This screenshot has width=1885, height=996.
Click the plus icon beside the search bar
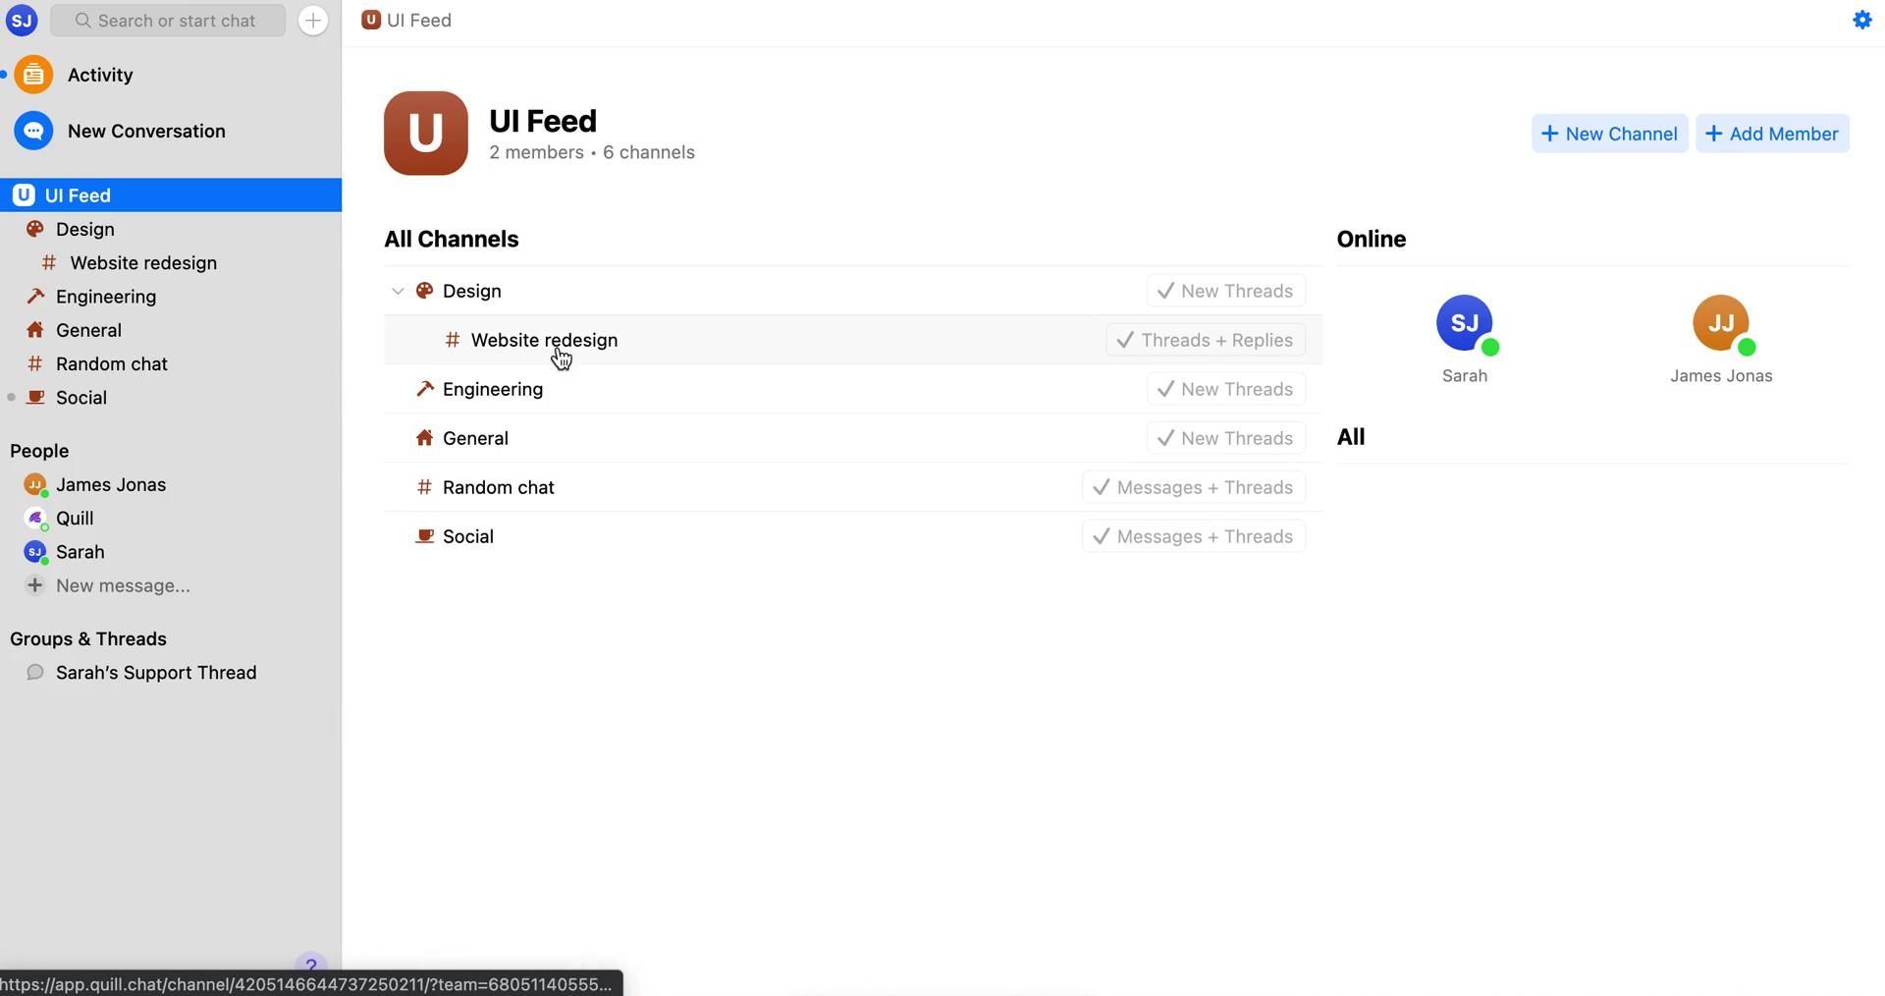312,21
